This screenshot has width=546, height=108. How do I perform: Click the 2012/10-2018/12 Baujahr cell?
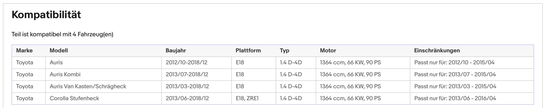pyautogui.click(x=196, y=63)
